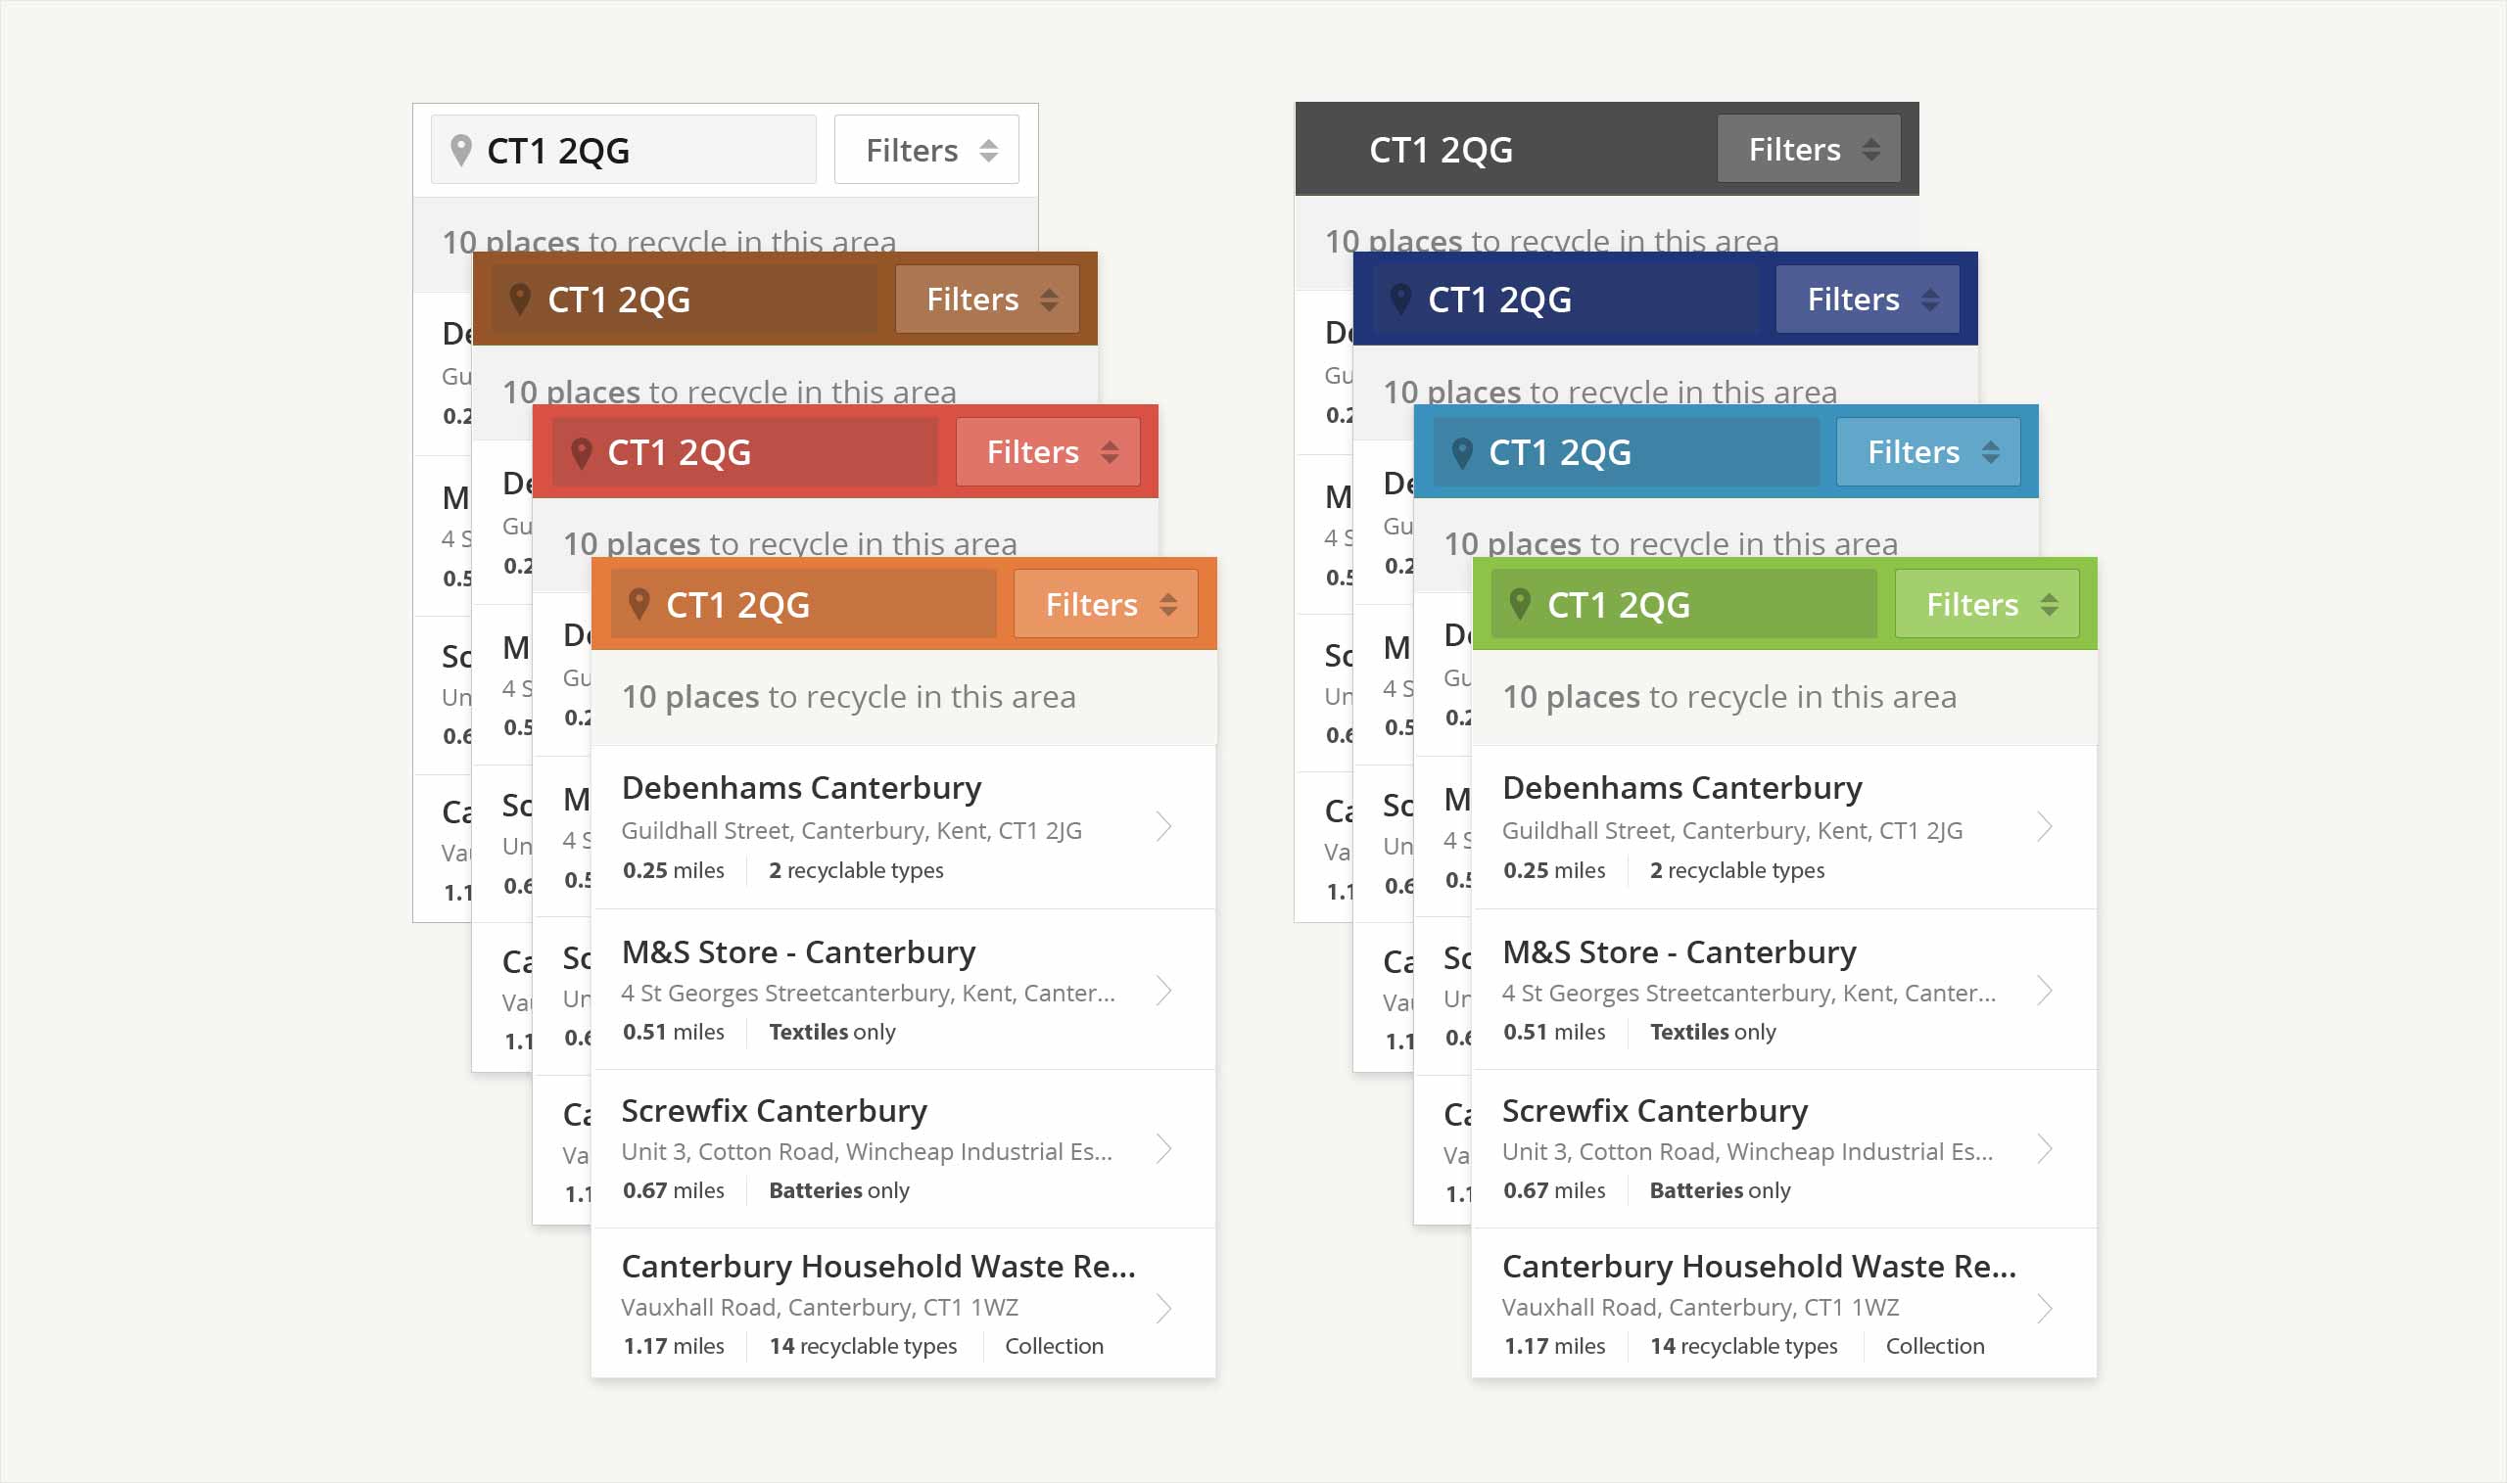Open Screwfix Canterbury chevron in green panel
The image size is (2507, 1483).
click(x=2044, y=1149)
